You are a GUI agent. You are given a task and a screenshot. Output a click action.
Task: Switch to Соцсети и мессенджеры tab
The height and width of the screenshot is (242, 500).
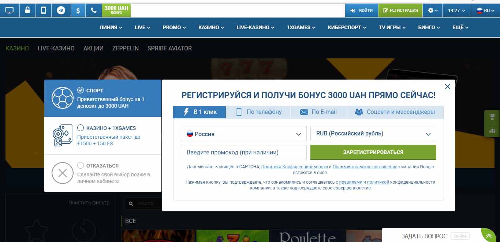395,112
